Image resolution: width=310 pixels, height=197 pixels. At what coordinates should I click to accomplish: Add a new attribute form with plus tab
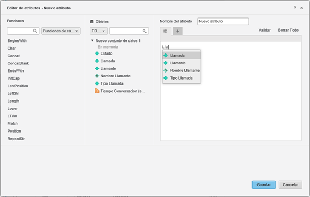(x=178, y=31)
